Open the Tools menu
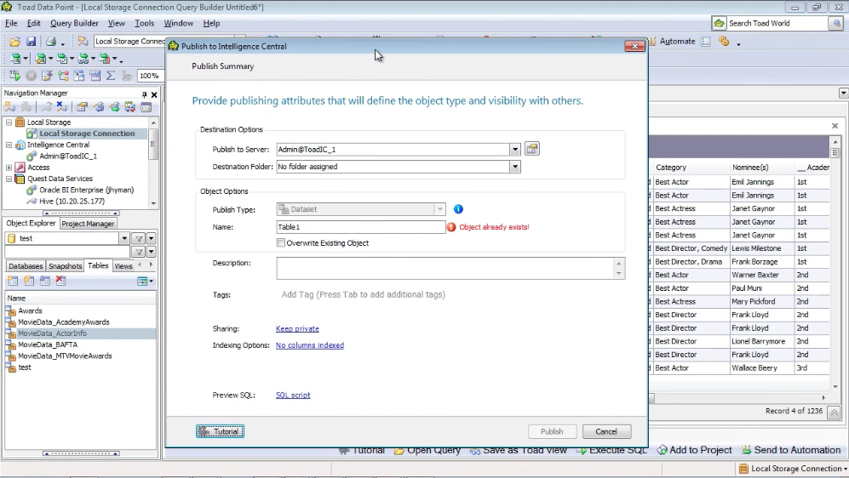 pyautogui.click(x=144, y=23)
